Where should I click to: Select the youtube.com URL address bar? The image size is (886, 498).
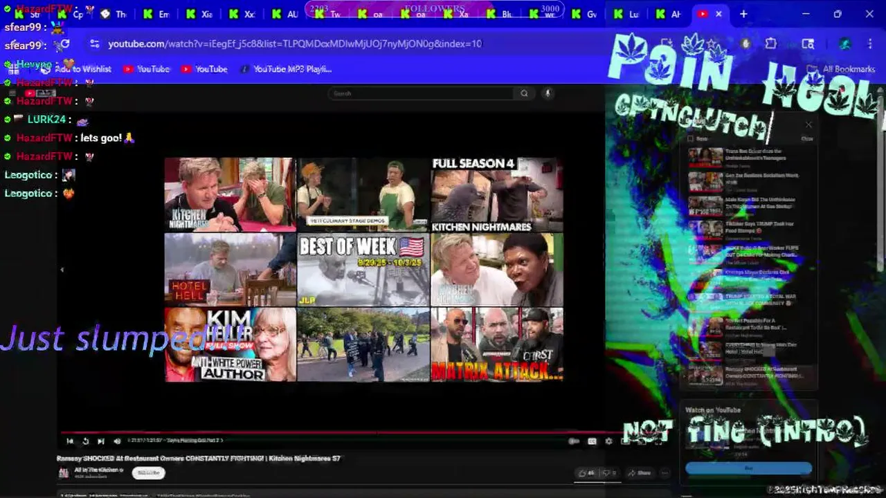click(x=295, y=44)
